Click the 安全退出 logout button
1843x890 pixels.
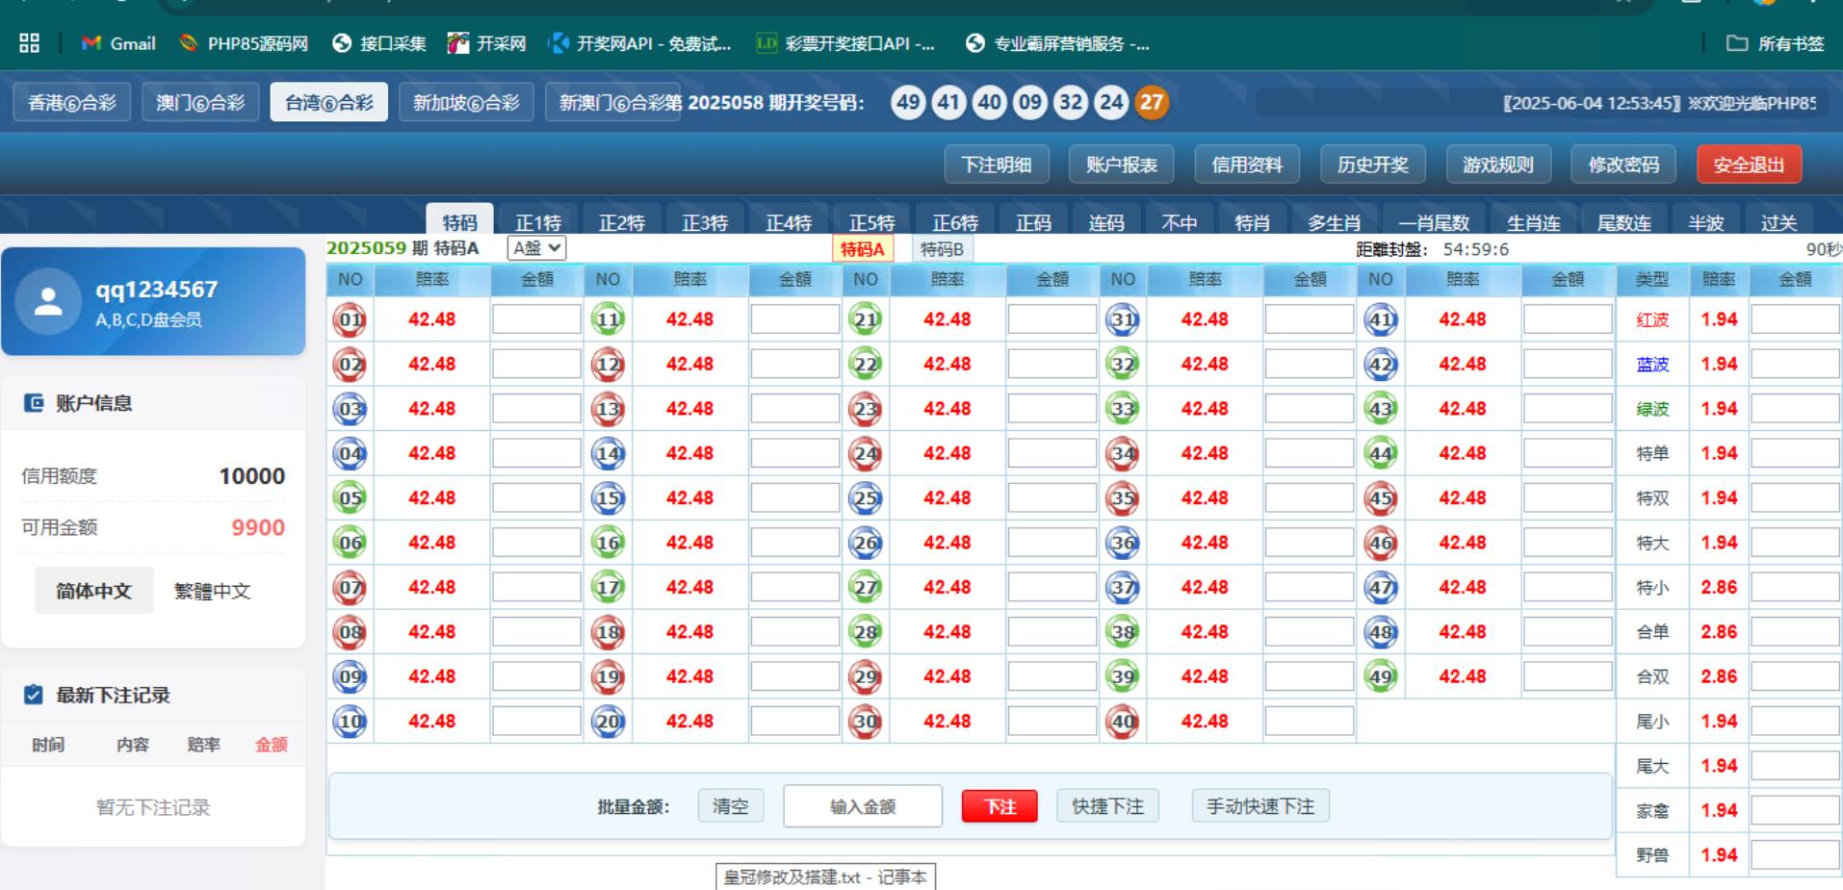[x=1748, y=165]
